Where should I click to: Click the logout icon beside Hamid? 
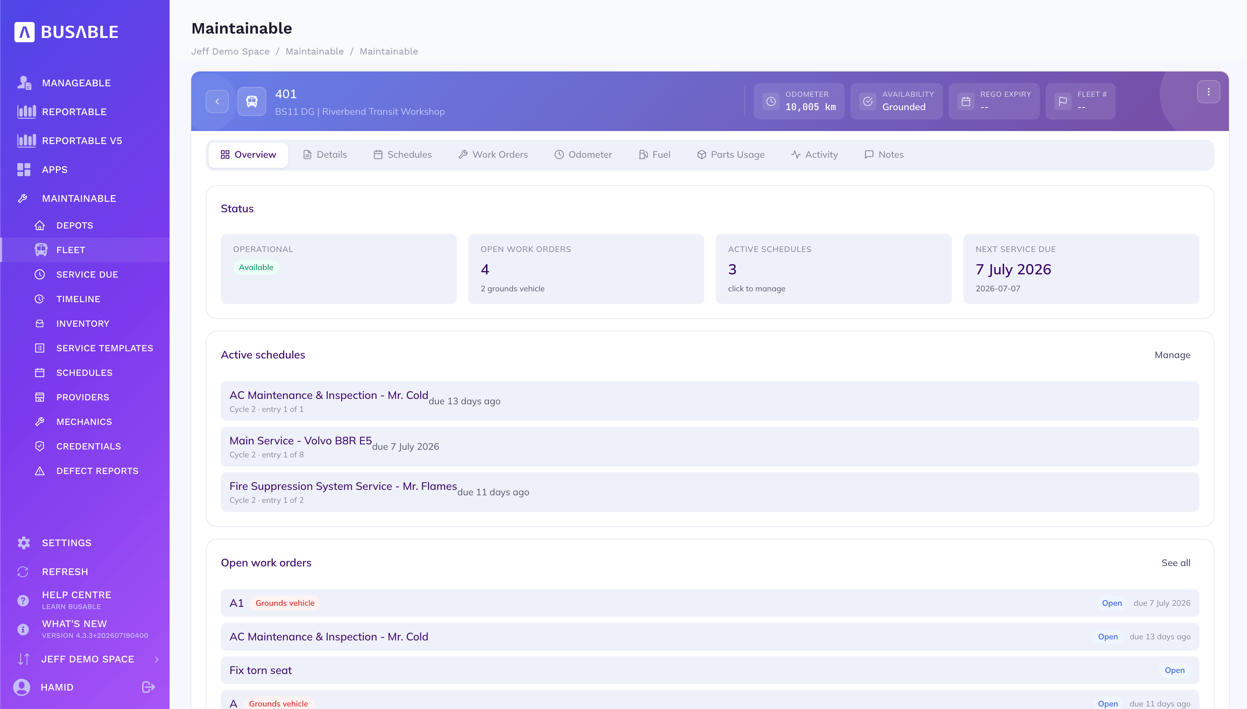(148, 687)
